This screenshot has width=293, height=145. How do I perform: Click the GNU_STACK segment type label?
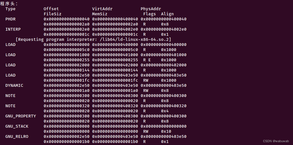coord(17,126)
